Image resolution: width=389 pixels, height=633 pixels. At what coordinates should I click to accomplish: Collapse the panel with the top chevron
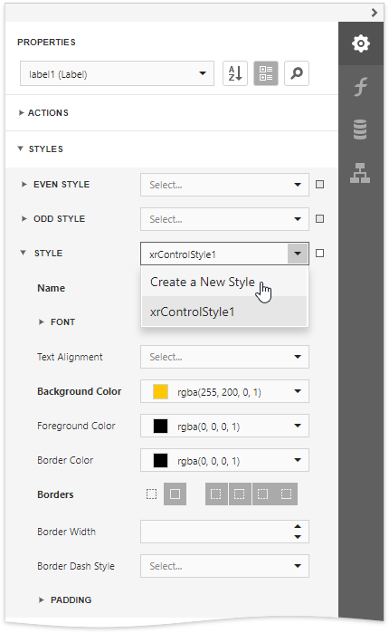[x=375, y=13]
